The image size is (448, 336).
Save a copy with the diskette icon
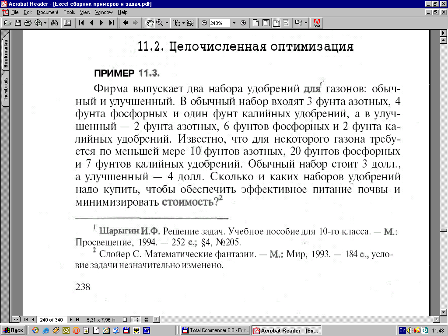17,23
